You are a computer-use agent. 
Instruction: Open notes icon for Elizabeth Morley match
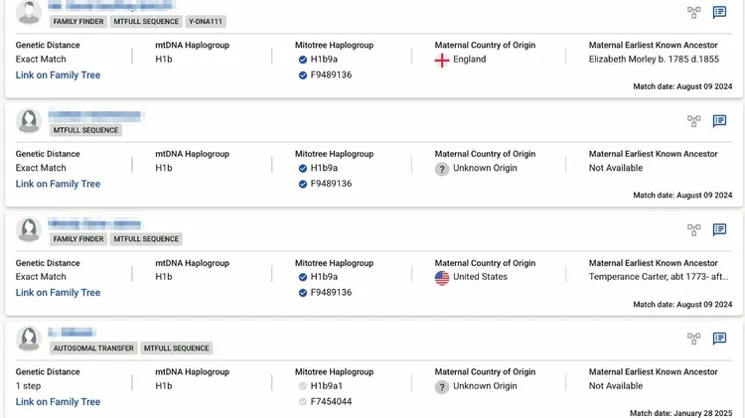(x=719, y=13)
